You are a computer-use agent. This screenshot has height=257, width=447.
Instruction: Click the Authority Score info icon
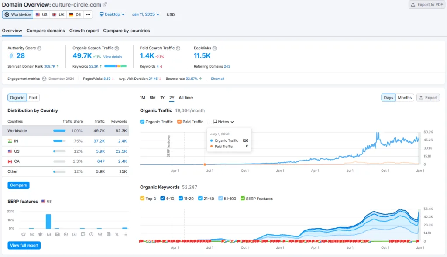pyautogui.click(x=39, y=48)
